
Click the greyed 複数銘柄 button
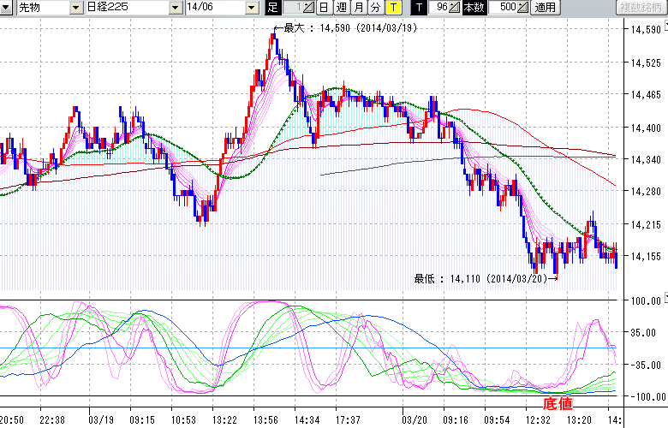coord(641,8)
